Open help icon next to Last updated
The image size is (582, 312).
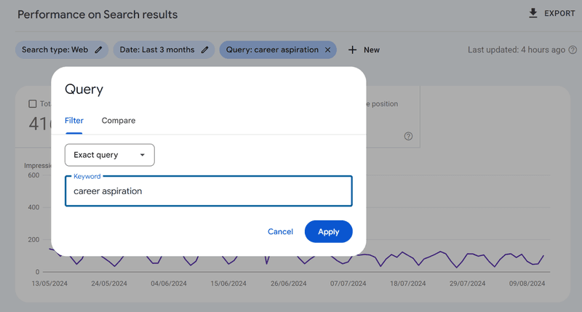pyautogui.click(x=573, y=49)
